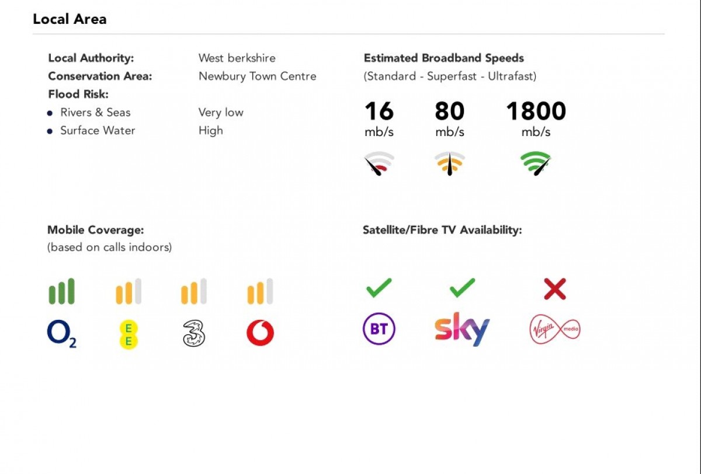Click Newbury Town Centre conservation text
Image resolution: width=701 pixels, height=474 pixels.
tap(257, 76)
